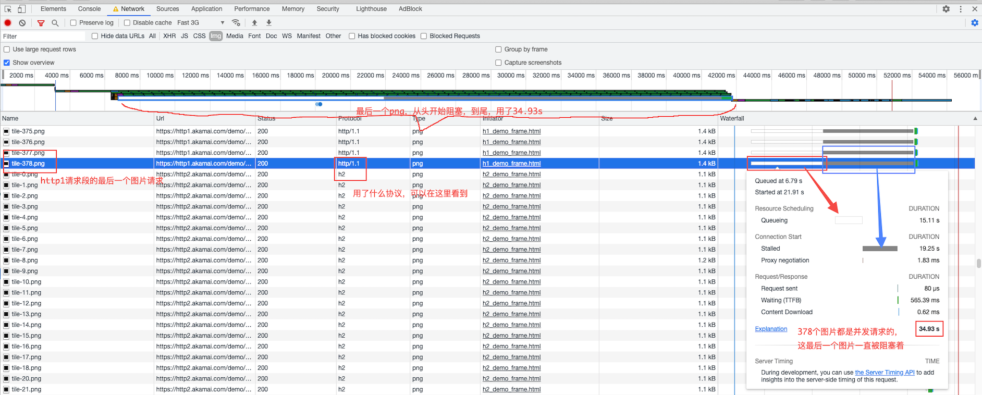Enable Preserve log checkbox
Screen dimensions: 982x395
[73, 23]
